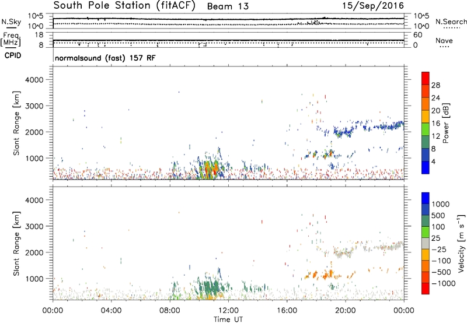Screen dimensions: 467x323
Task: Click the '08:00' time axis label
Action: click(170, 311)
